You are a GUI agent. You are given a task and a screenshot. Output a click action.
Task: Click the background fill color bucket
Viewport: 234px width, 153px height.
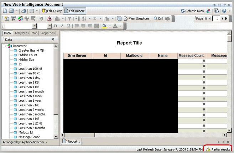click(x=104, y=26)
